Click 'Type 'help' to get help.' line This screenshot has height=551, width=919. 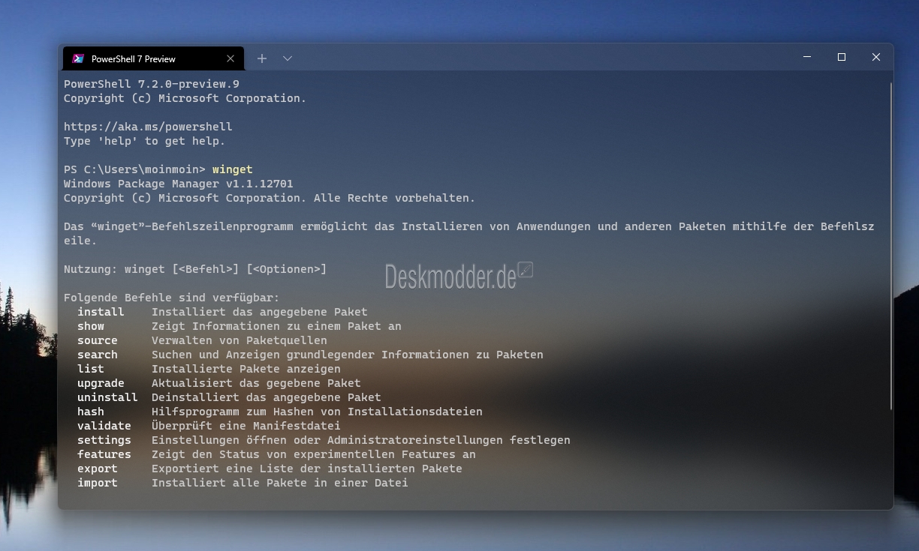click(145, 141)
